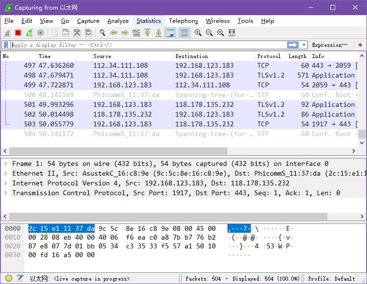Click hex offset row 0010
This screenshot has height=284, width=367.
click(x=13, y=238)
